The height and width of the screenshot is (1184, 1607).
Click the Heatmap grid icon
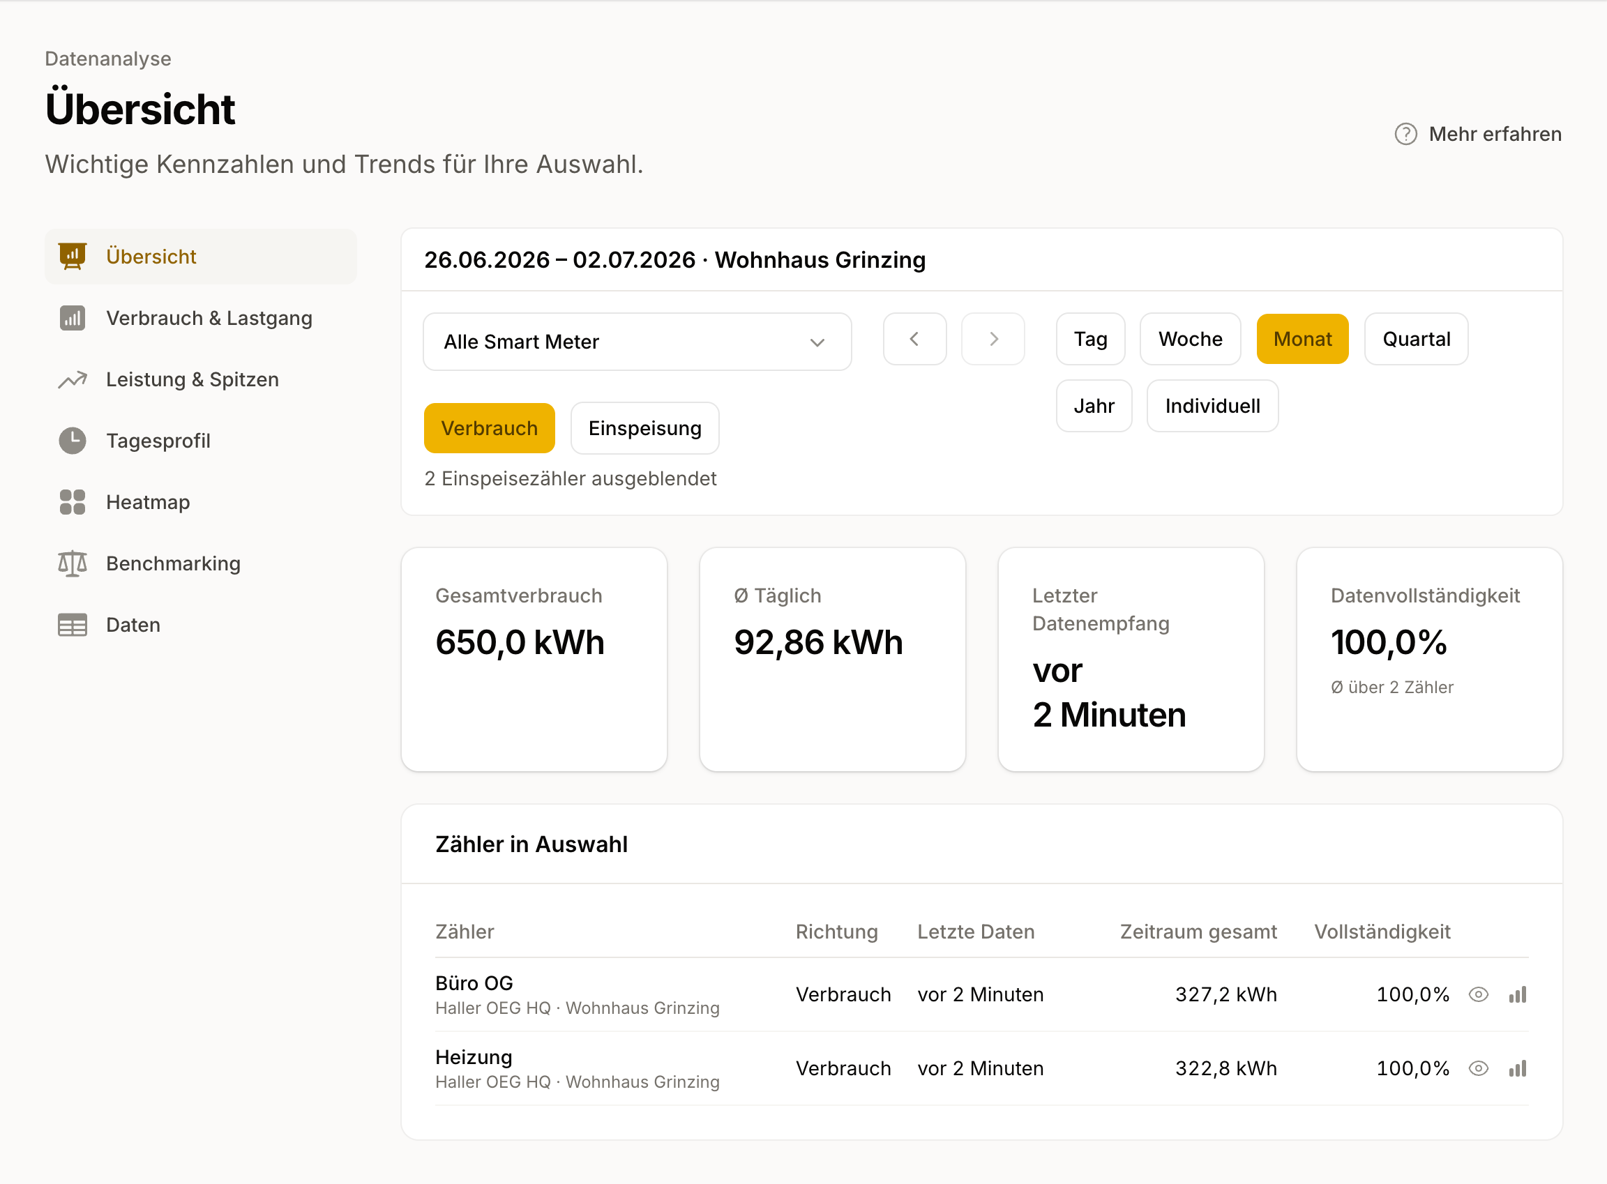coord(73,503)
